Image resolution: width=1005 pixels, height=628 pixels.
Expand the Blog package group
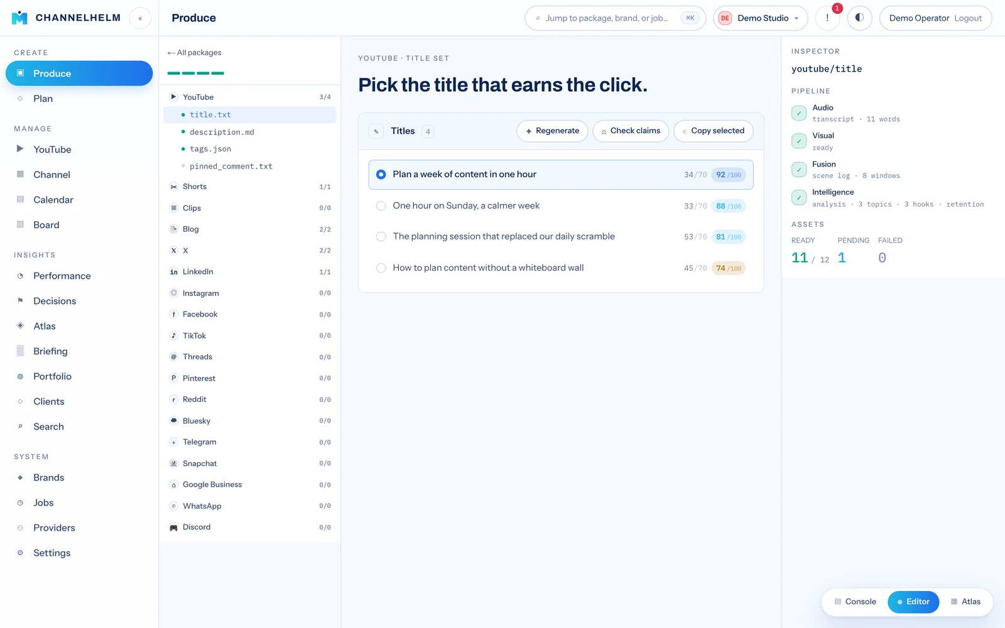click(250, 229)
